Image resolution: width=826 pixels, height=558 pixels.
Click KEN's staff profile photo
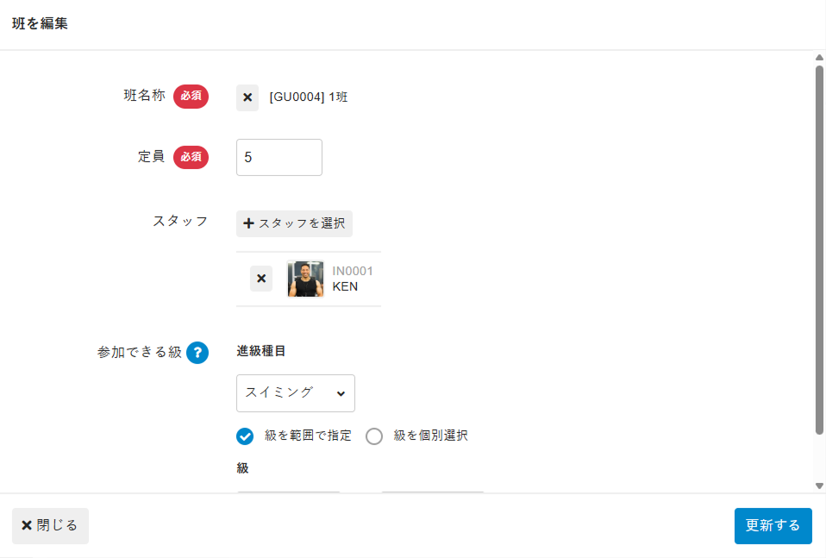point(306,279)
